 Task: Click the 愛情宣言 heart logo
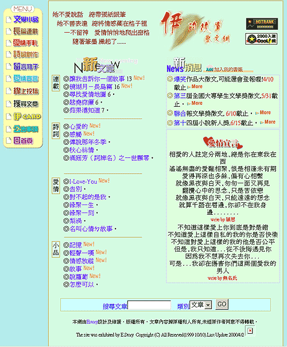[x=223, y=142]
